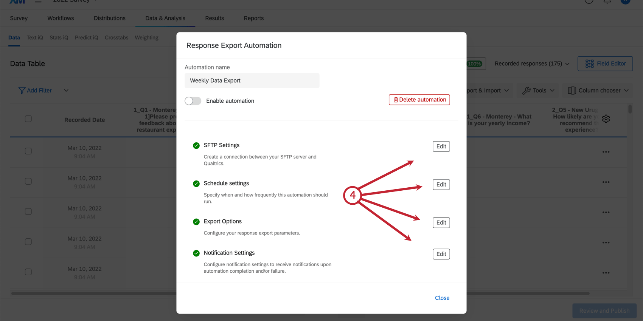Click Edit next to SFTP Settings
This screenshot has height=321, width=643.
pos(441,146)
